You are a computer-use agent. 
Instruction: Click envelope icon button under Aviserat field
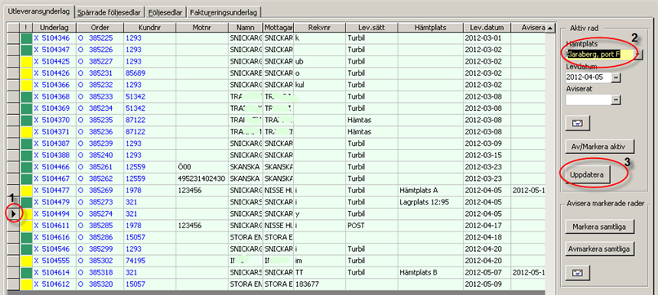pos(578,123)
